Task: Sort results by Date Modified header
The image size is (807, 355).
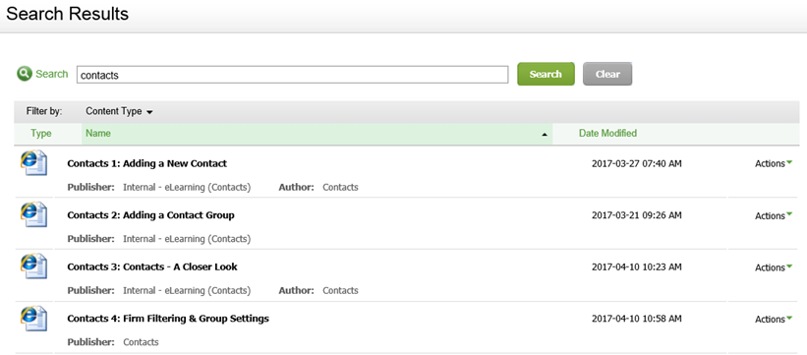Action: pos(607,134)
